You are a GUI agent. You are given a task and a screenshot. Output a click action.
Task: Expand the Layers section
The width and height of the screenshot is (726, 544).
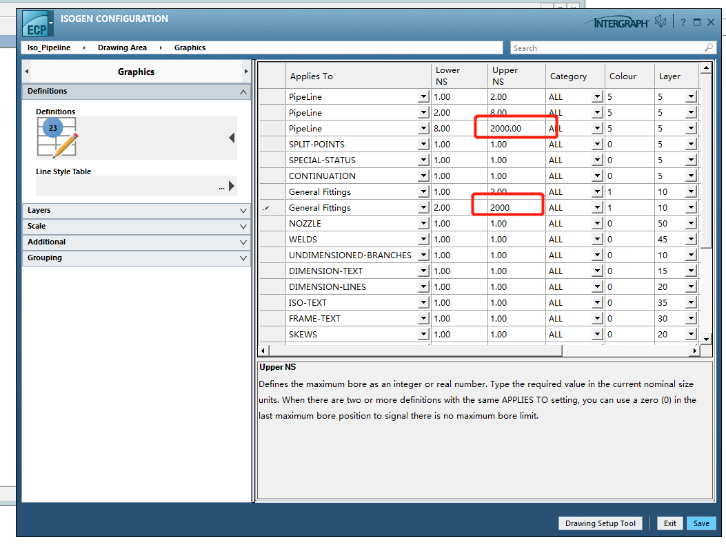tap(243, 211)
